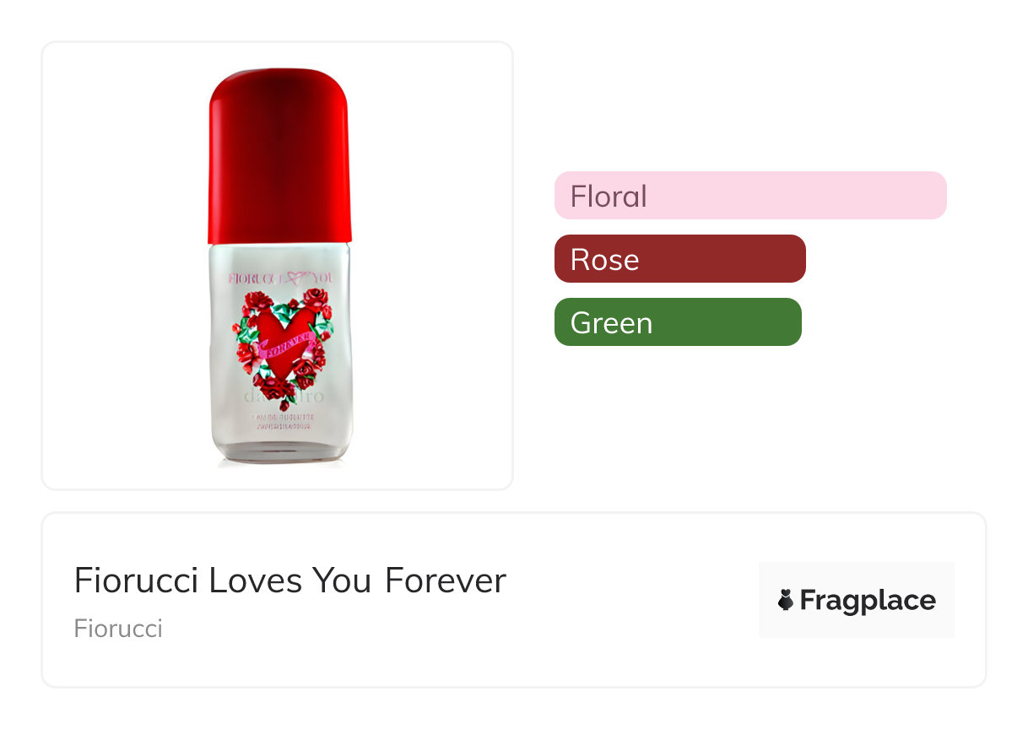
Task: Click the roses above the heart's right side
Action: point(315,300)
